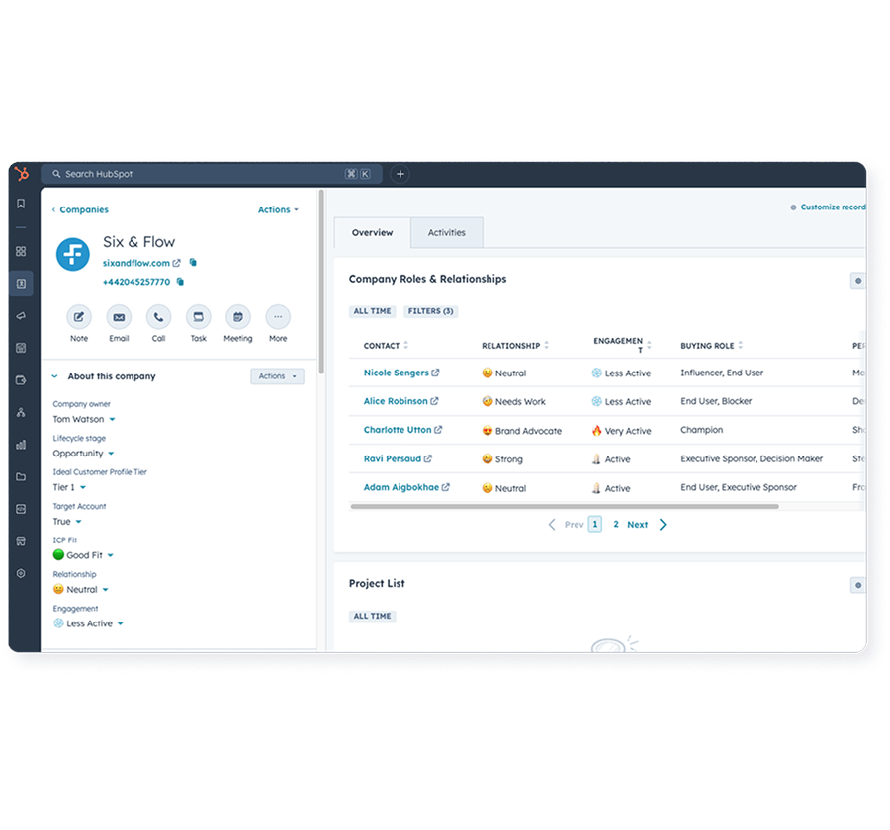Viewport: 890px width, 830px height.
Task: Open the Tier 1 profile tier dropdown
Action: 69,487
